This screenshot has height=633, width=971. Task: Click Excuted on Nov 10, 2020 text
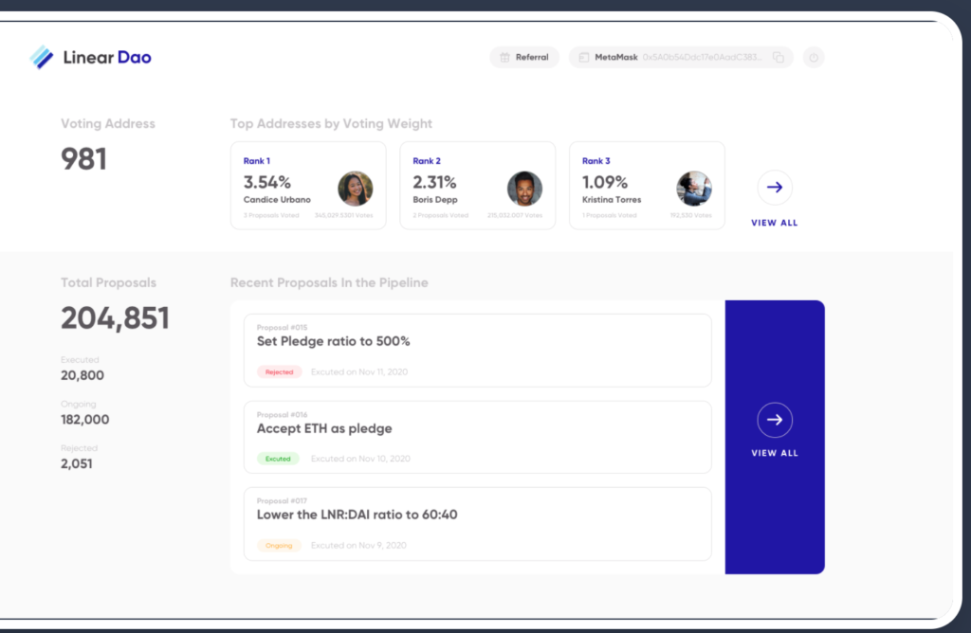pos(360,459)
